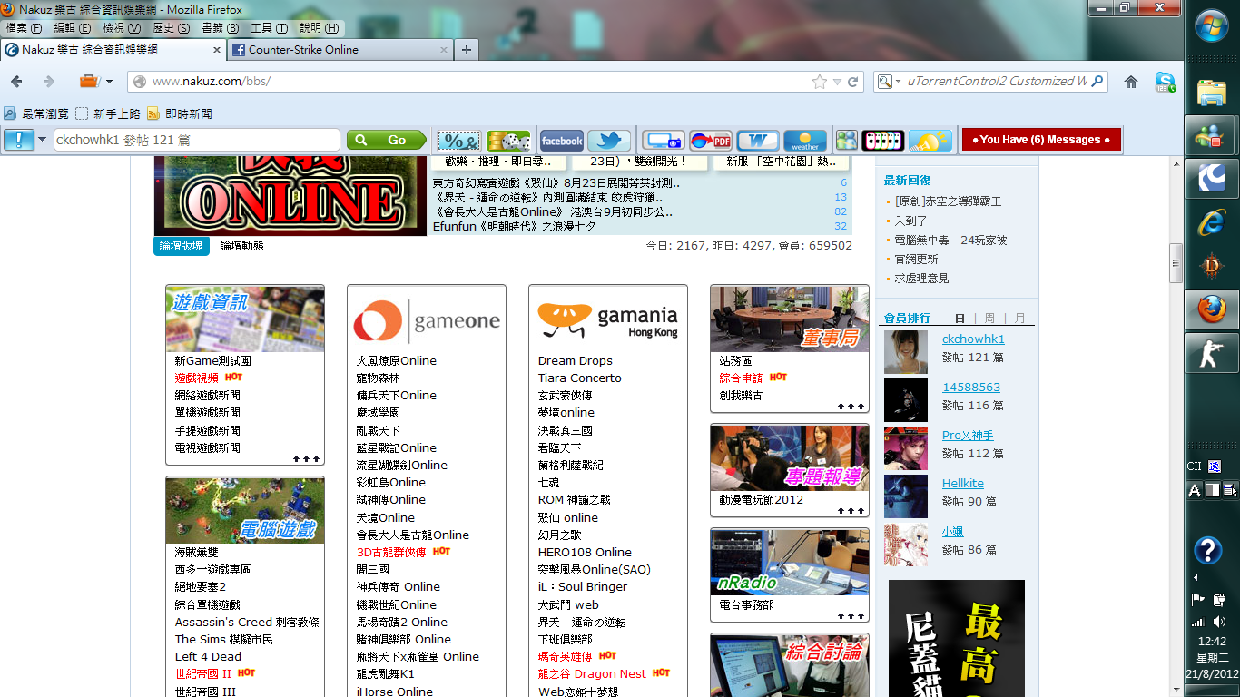The height and width of the screenshot is (697, 1240).
Task: Open Windows Explorer from the taskbar
Action: 1212,93
